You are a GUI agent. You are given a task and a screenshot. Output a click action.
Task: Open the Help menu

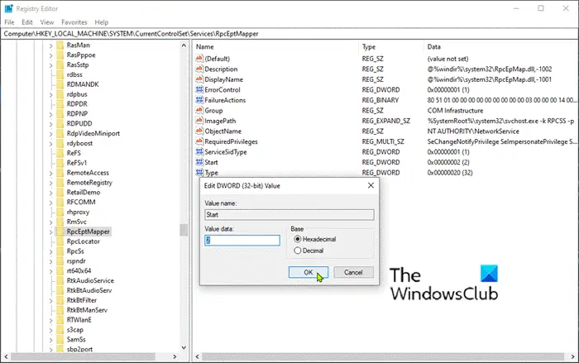click(101, 22)
